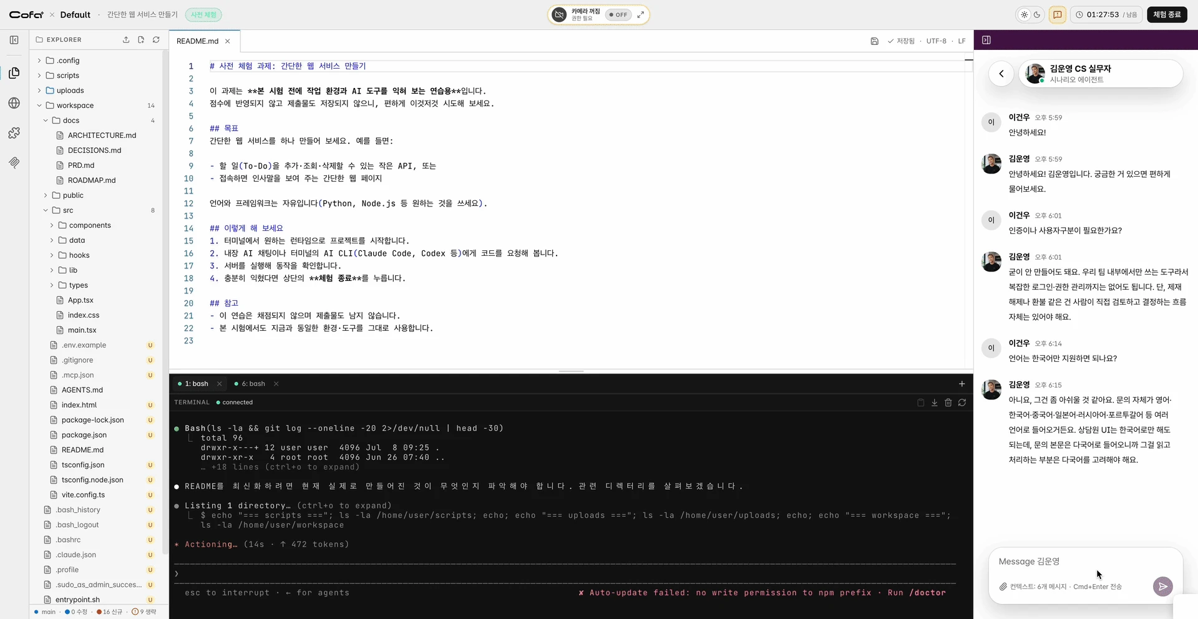Screen dimensions: 1198x619
Task: Create a new file in Explorer
Action: click(141, 40)
